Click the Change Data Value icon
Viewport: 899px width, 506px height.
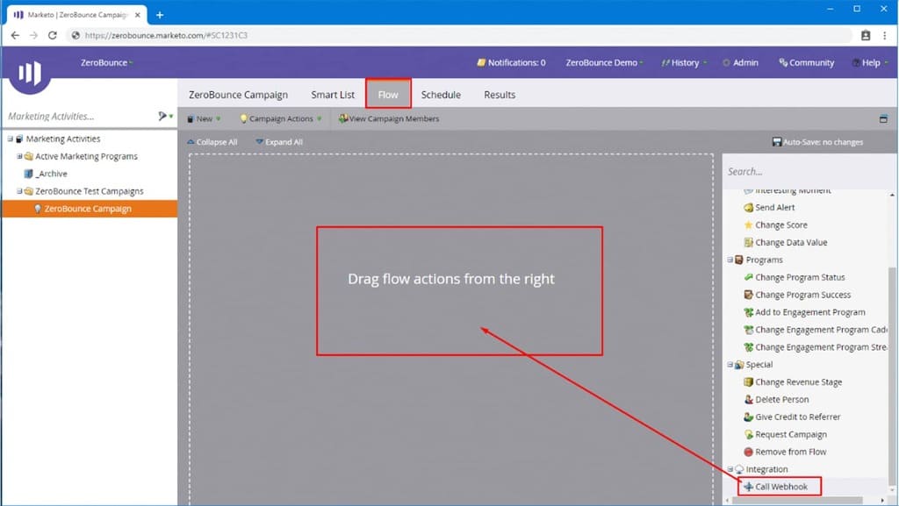748,243
